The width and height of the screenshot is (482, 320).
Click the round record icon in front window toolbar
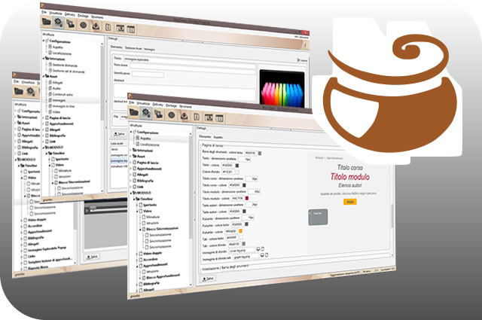(x=171, y=115)
